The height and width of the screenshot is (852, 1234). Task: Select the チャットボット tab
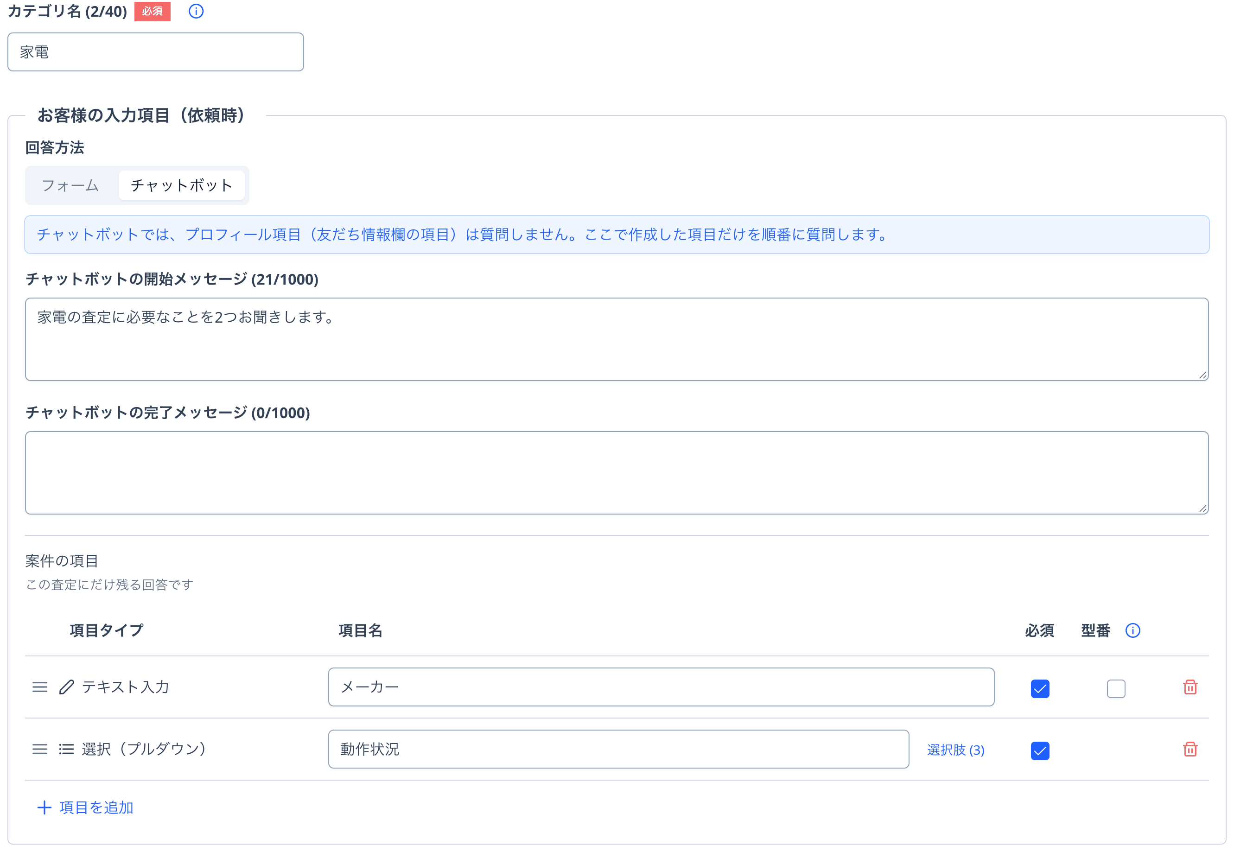point(181,185)
